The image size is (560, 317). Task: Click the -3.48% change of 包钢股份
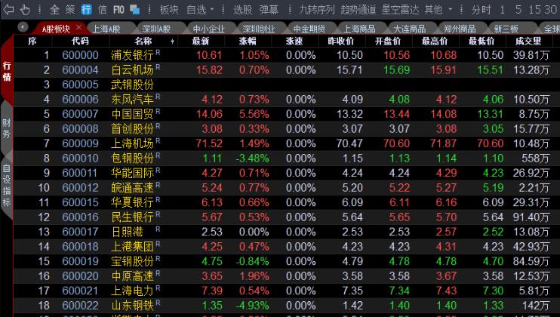[x=252, y=158]
